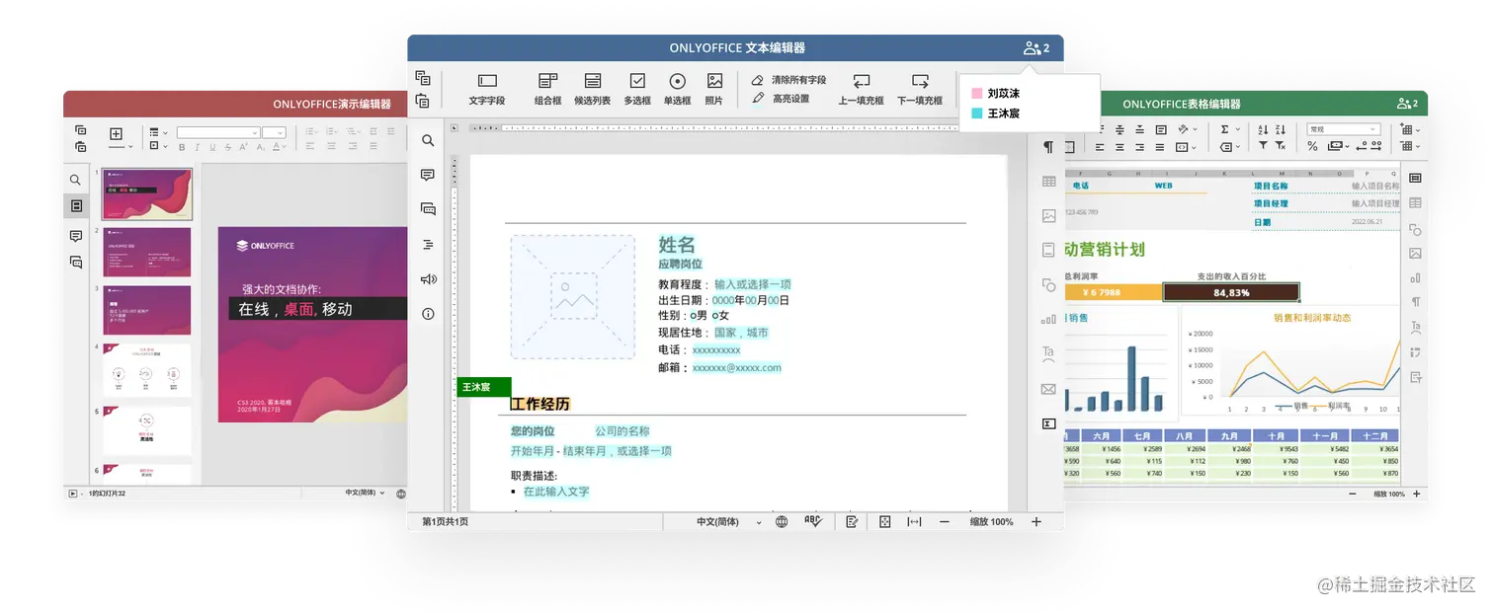Insert a radio button (单选框) form field
Viewport: 1494px width, 613px height.
point(677,89)
